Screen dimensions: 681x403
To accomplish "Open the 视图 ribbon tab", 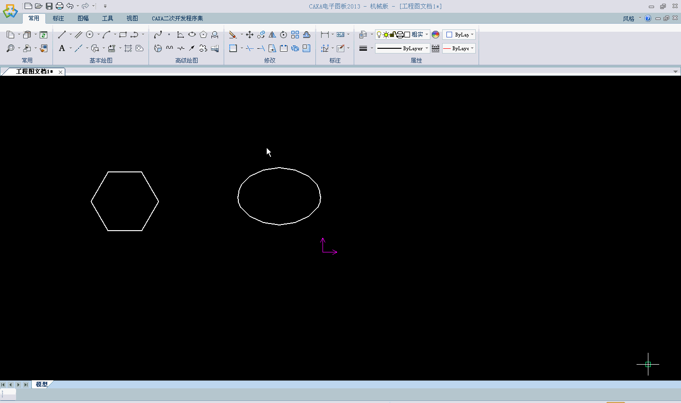I will tap(132, 18).
